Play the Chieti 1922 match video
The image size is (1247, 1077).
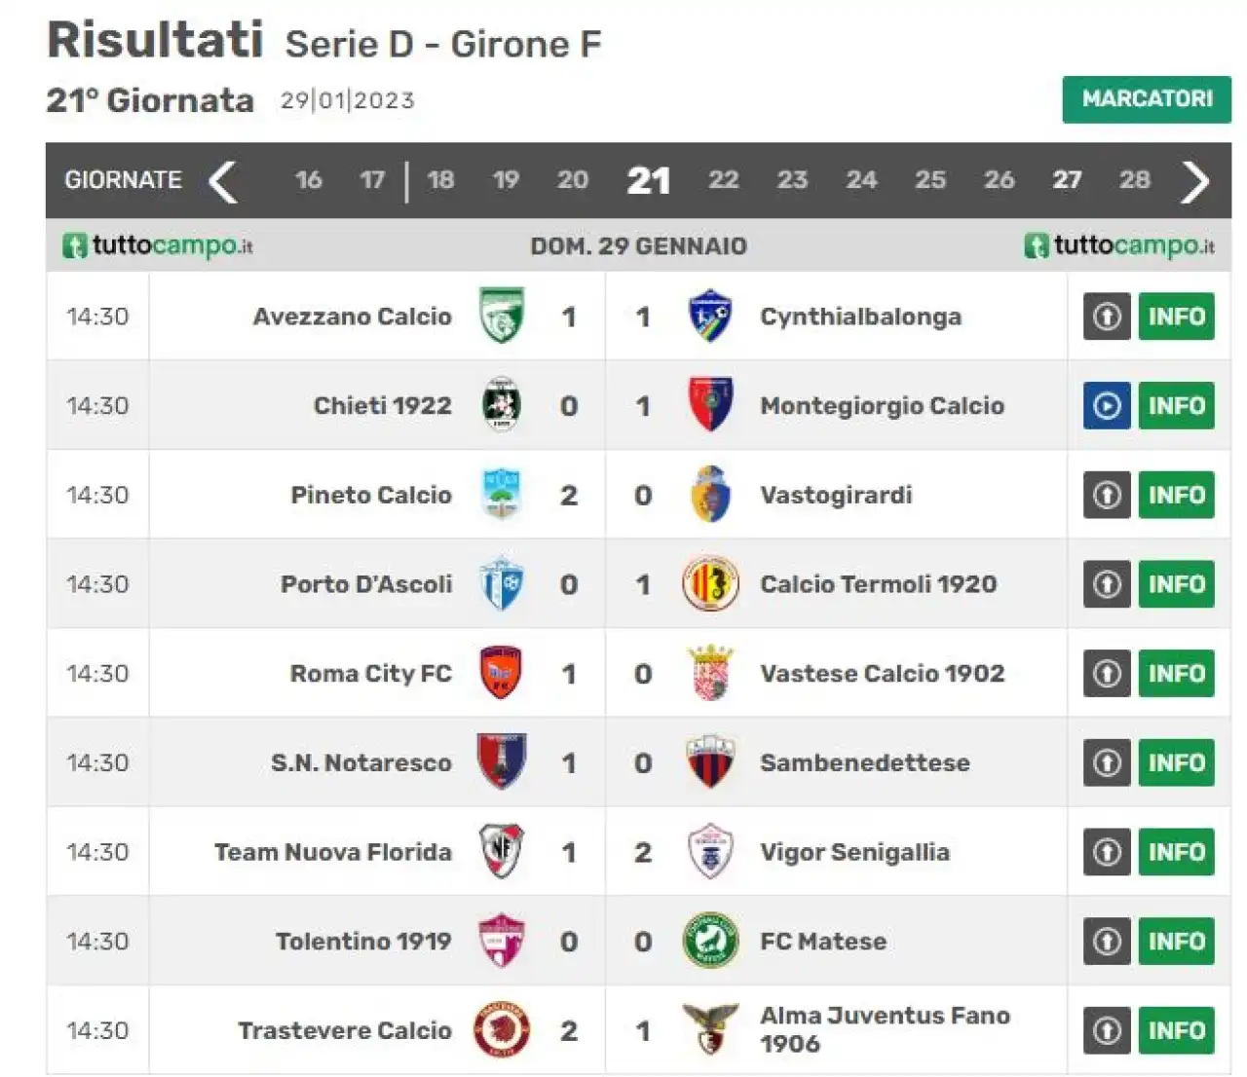[1107, 405]
